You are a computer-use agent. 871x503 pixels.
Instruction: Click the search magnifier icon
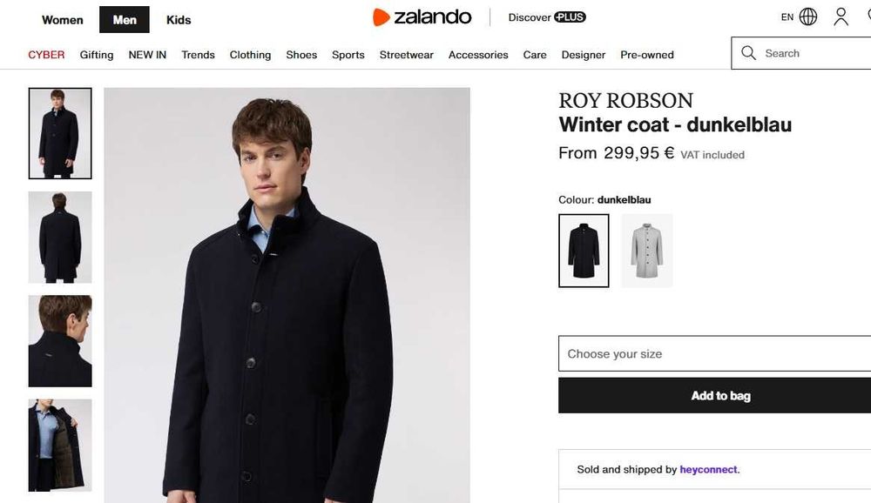pos(748,53)
